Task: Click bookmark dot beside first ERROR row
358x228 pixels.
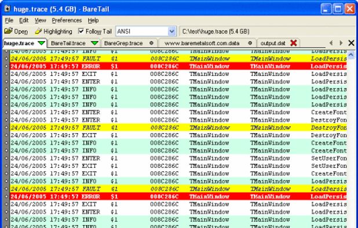Action: click(x=6, y=67)
